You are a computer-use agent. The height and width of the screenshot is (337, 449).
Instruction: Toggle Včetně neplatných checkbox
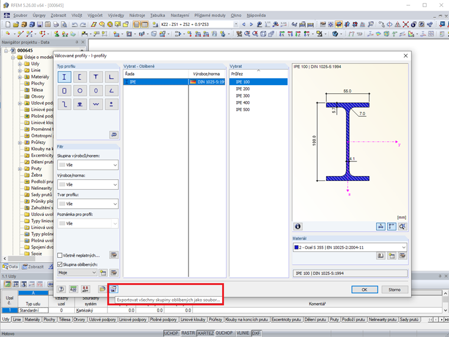(60, 255)
